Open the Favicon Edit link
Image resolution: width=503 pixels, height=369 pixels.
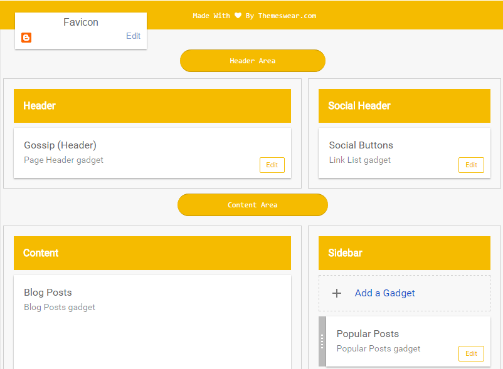click(x=133, y=36)
